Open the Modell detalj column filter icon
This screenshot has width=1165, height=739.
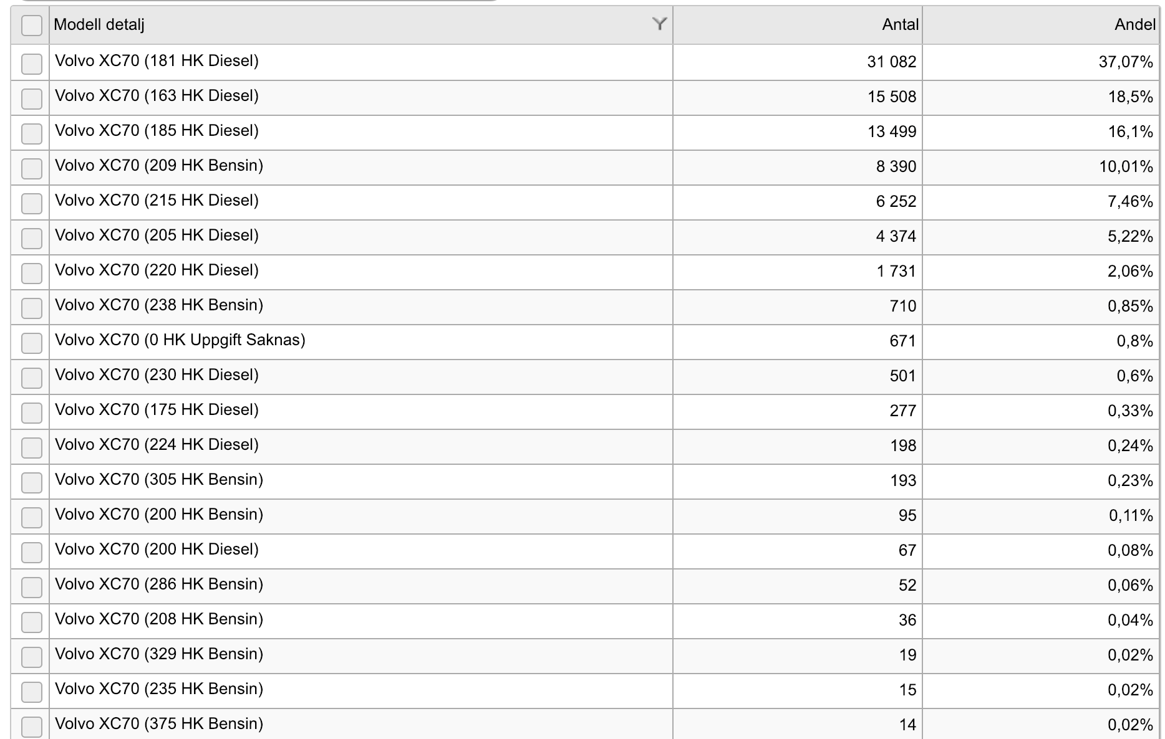(659, 24)
